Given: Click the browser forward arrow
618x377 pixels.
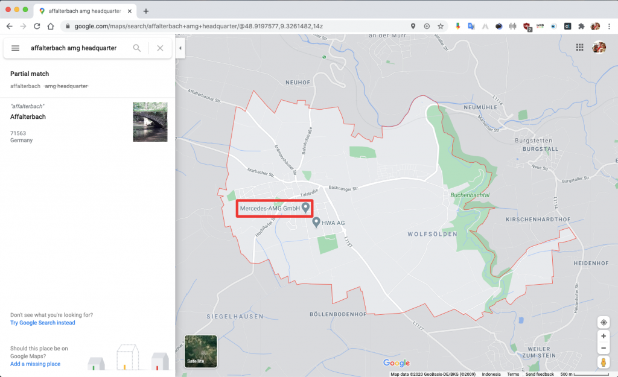Looking at the screenshot, I should (24, 27).
